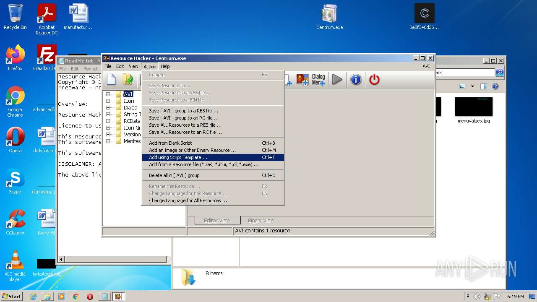Screen dimensions: 537x302
Task: Choose Save ALL Resources to a RES file
Action: 213,125
